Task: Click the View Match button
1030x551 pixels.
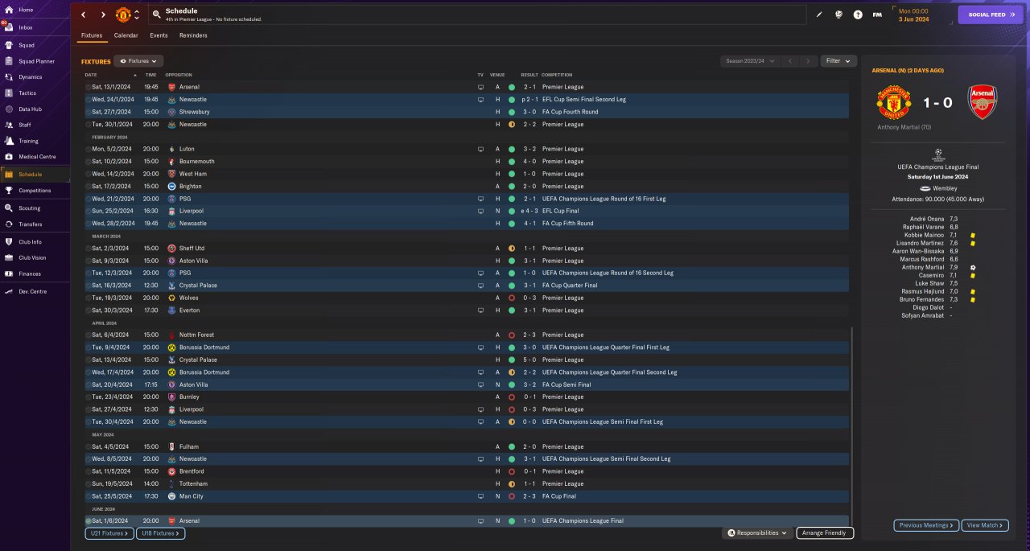Action: 984,525
